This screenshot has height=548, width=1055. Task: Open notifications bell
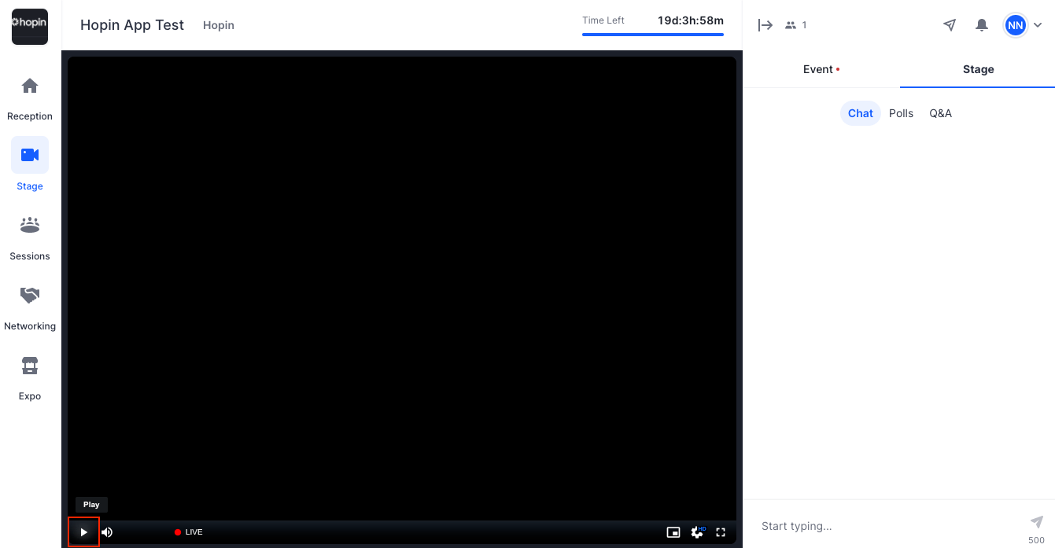[x=982, y=25]
